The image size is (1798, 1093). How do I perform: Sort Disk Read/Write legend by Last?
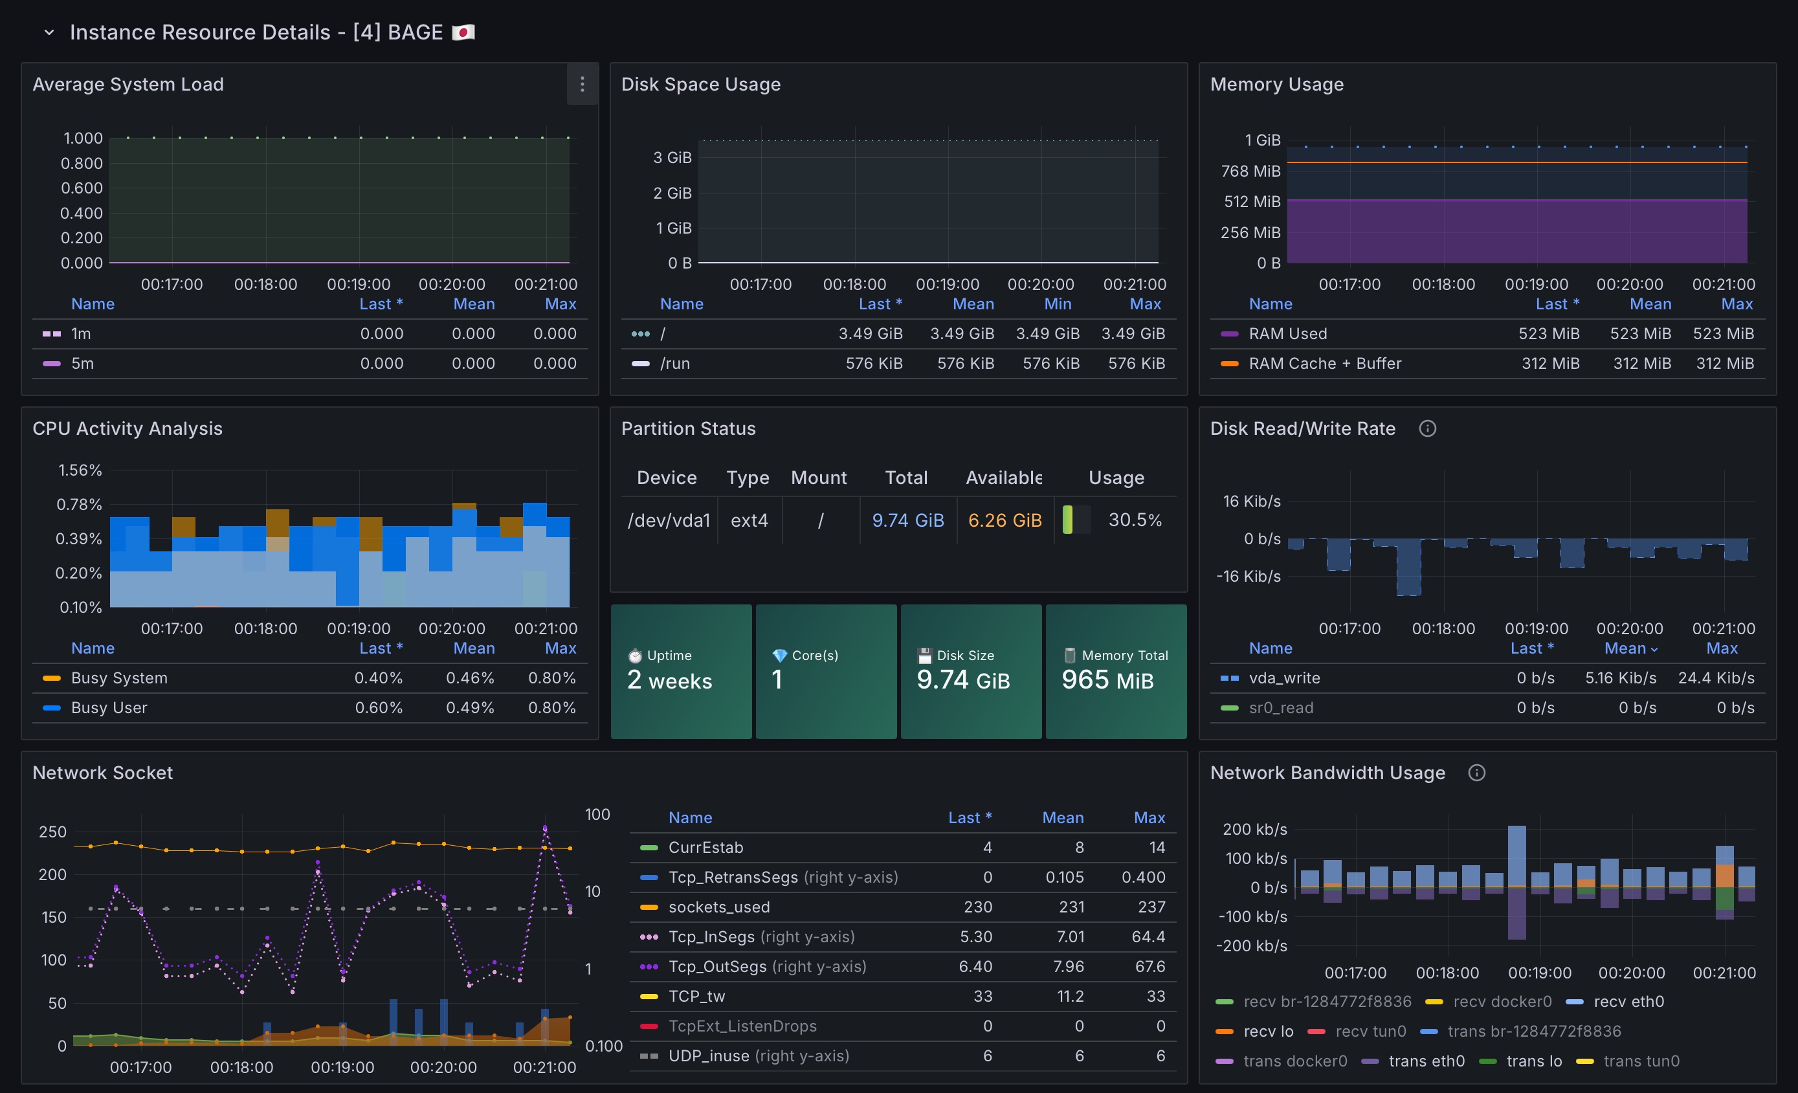click(x=1531, y=648)
